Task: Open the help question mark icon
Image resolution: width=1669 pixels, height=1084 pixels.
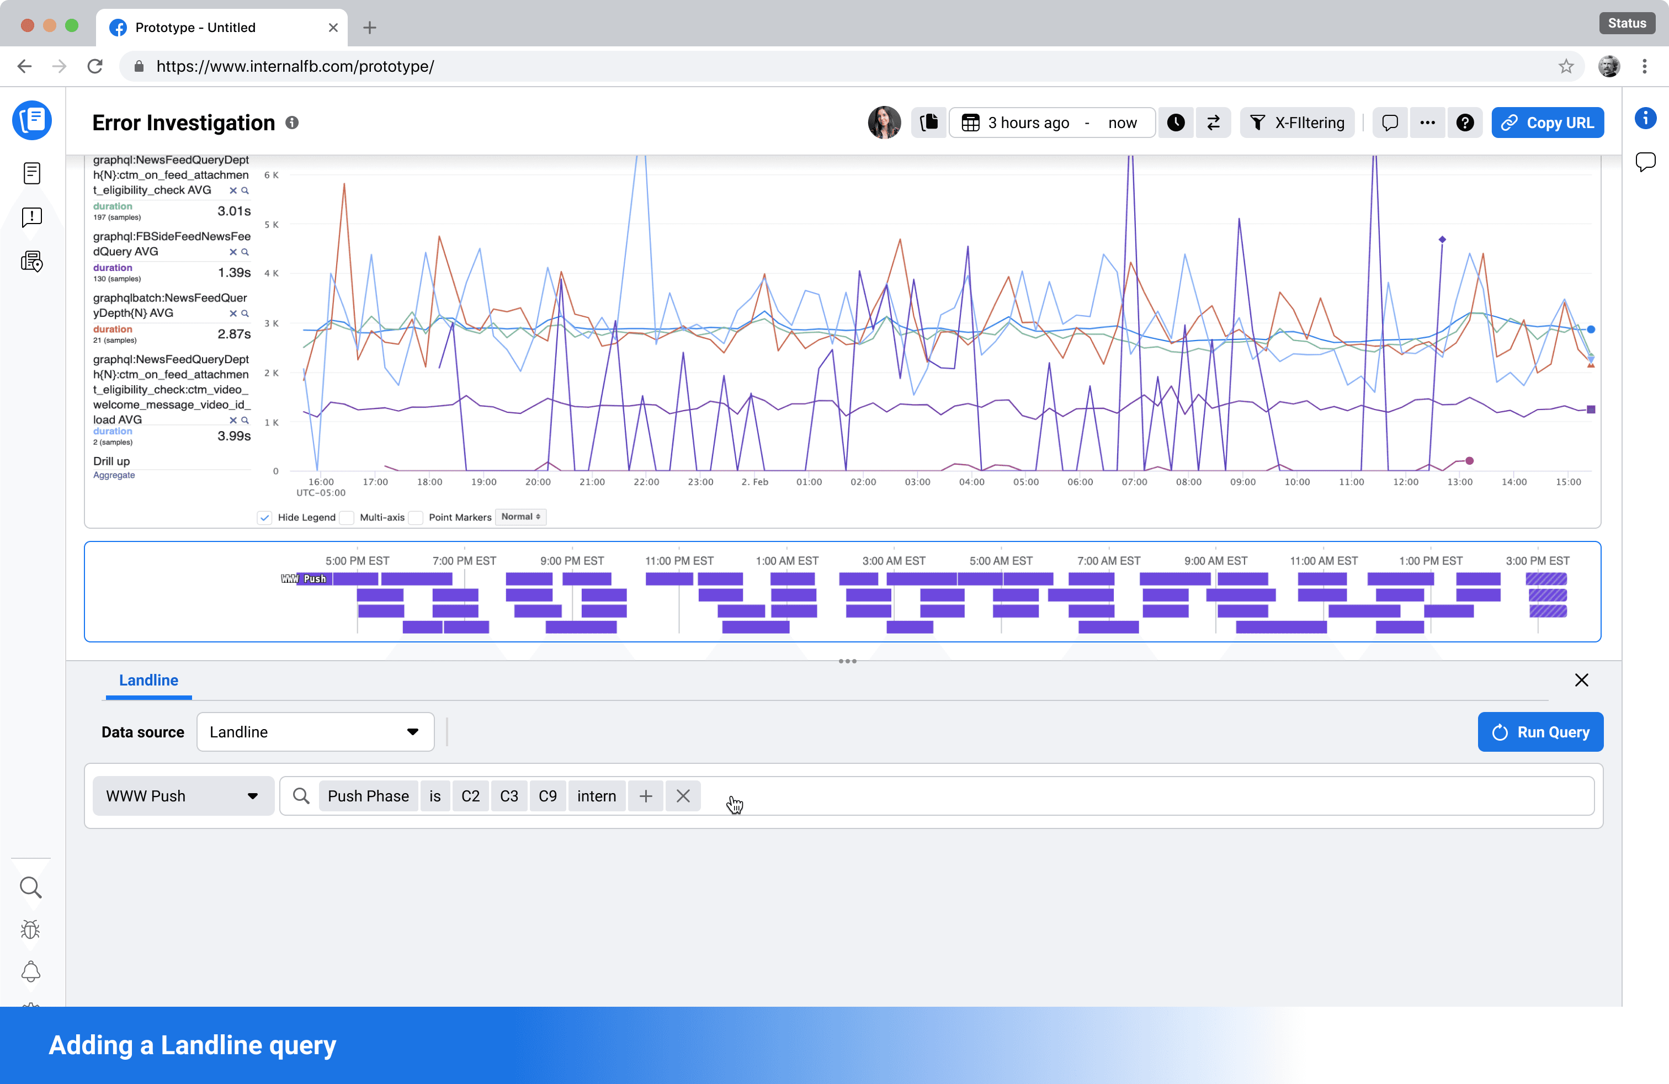Action: click(1464, 123)
